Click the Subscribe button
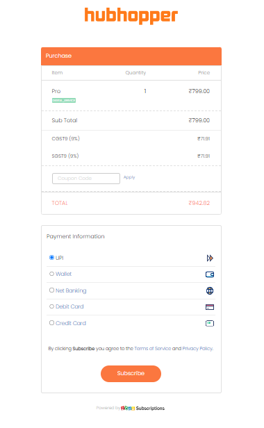This screenshot has height=428, width=264. coord(131,373)
